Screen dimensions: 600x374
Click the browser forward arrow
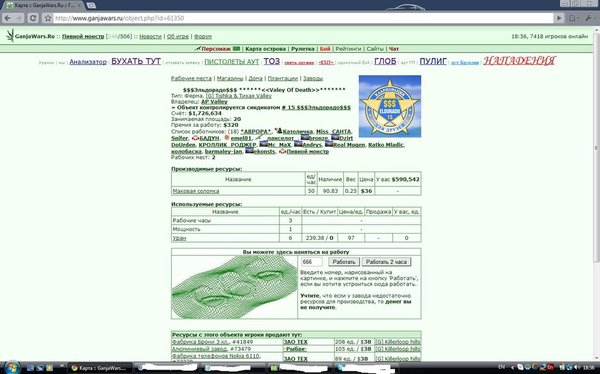coord(19,18)
